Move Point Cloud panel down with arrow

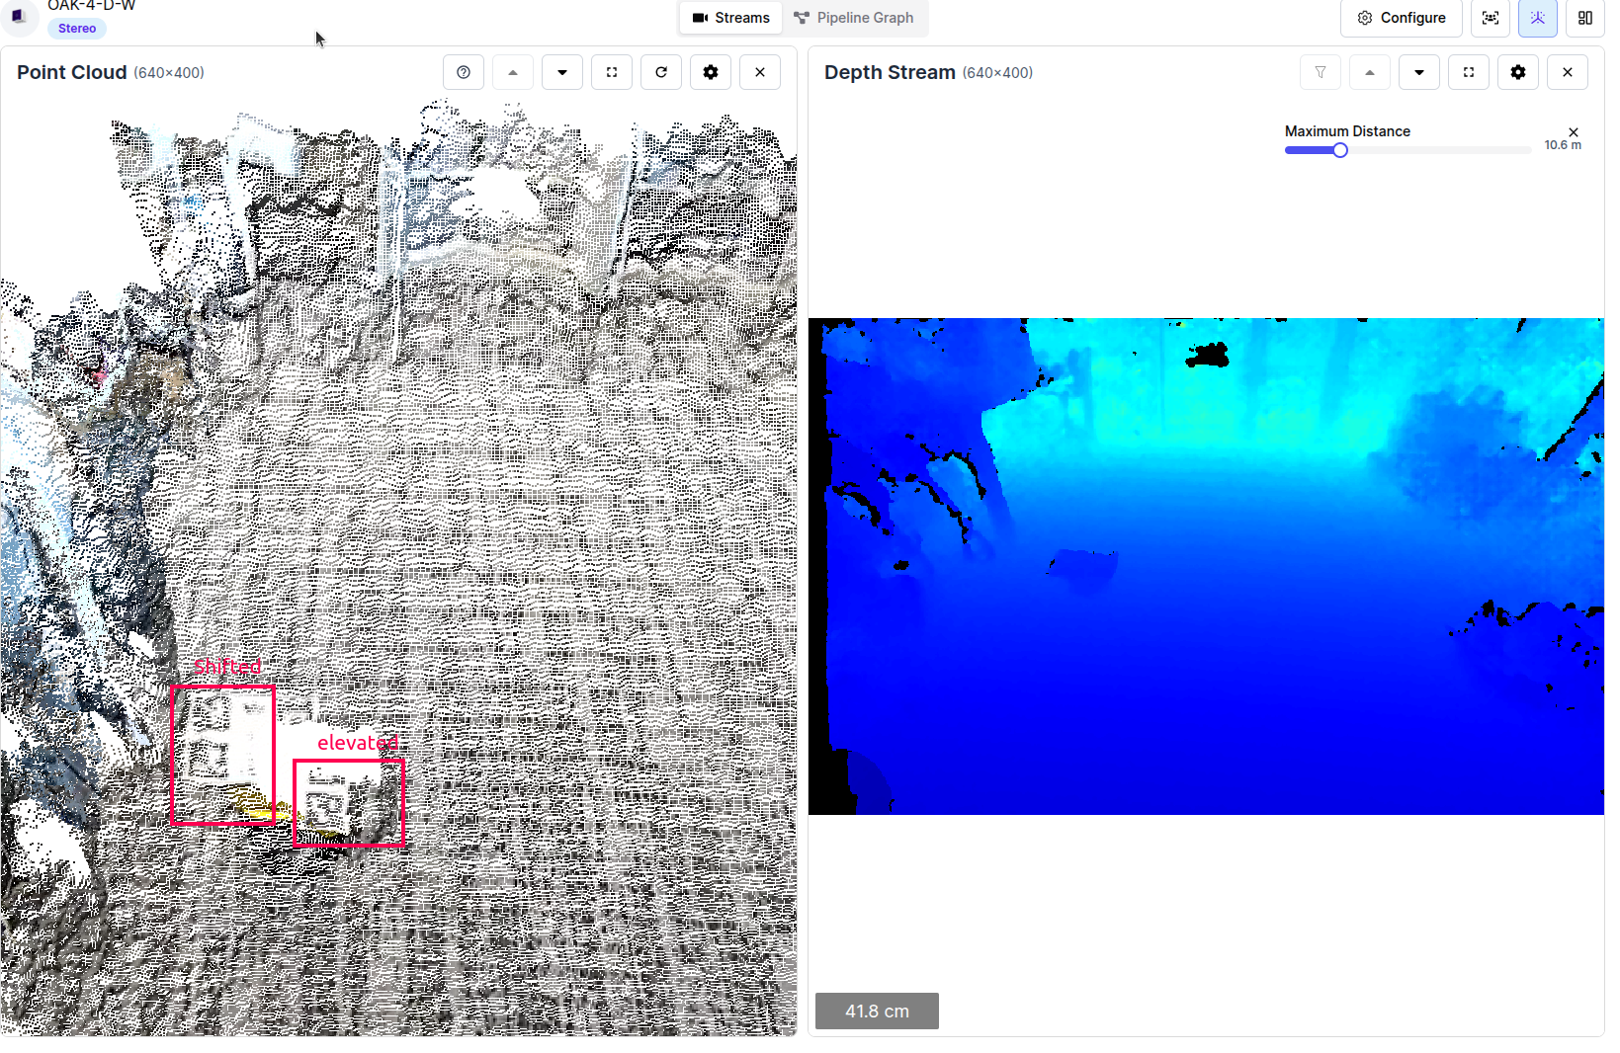pyautogui.click(x=562, y=72)
